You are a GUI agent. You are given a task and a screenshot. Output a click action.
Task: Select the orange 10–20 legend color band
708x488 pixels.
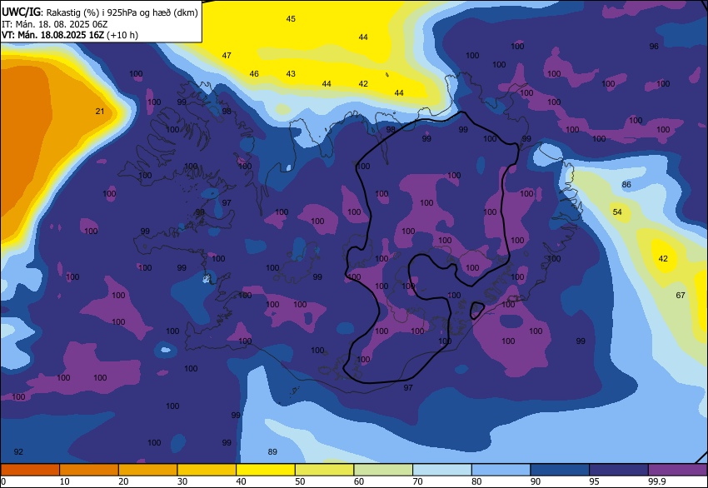[x=89, y=470]
